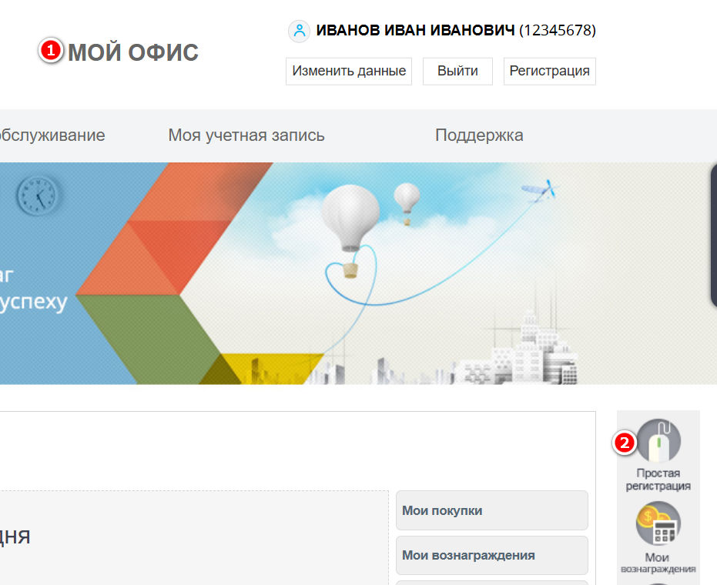Viewport: 717px width, 585px height.
Task: Click the Регистрация button in the header
Action: (549, 71)
